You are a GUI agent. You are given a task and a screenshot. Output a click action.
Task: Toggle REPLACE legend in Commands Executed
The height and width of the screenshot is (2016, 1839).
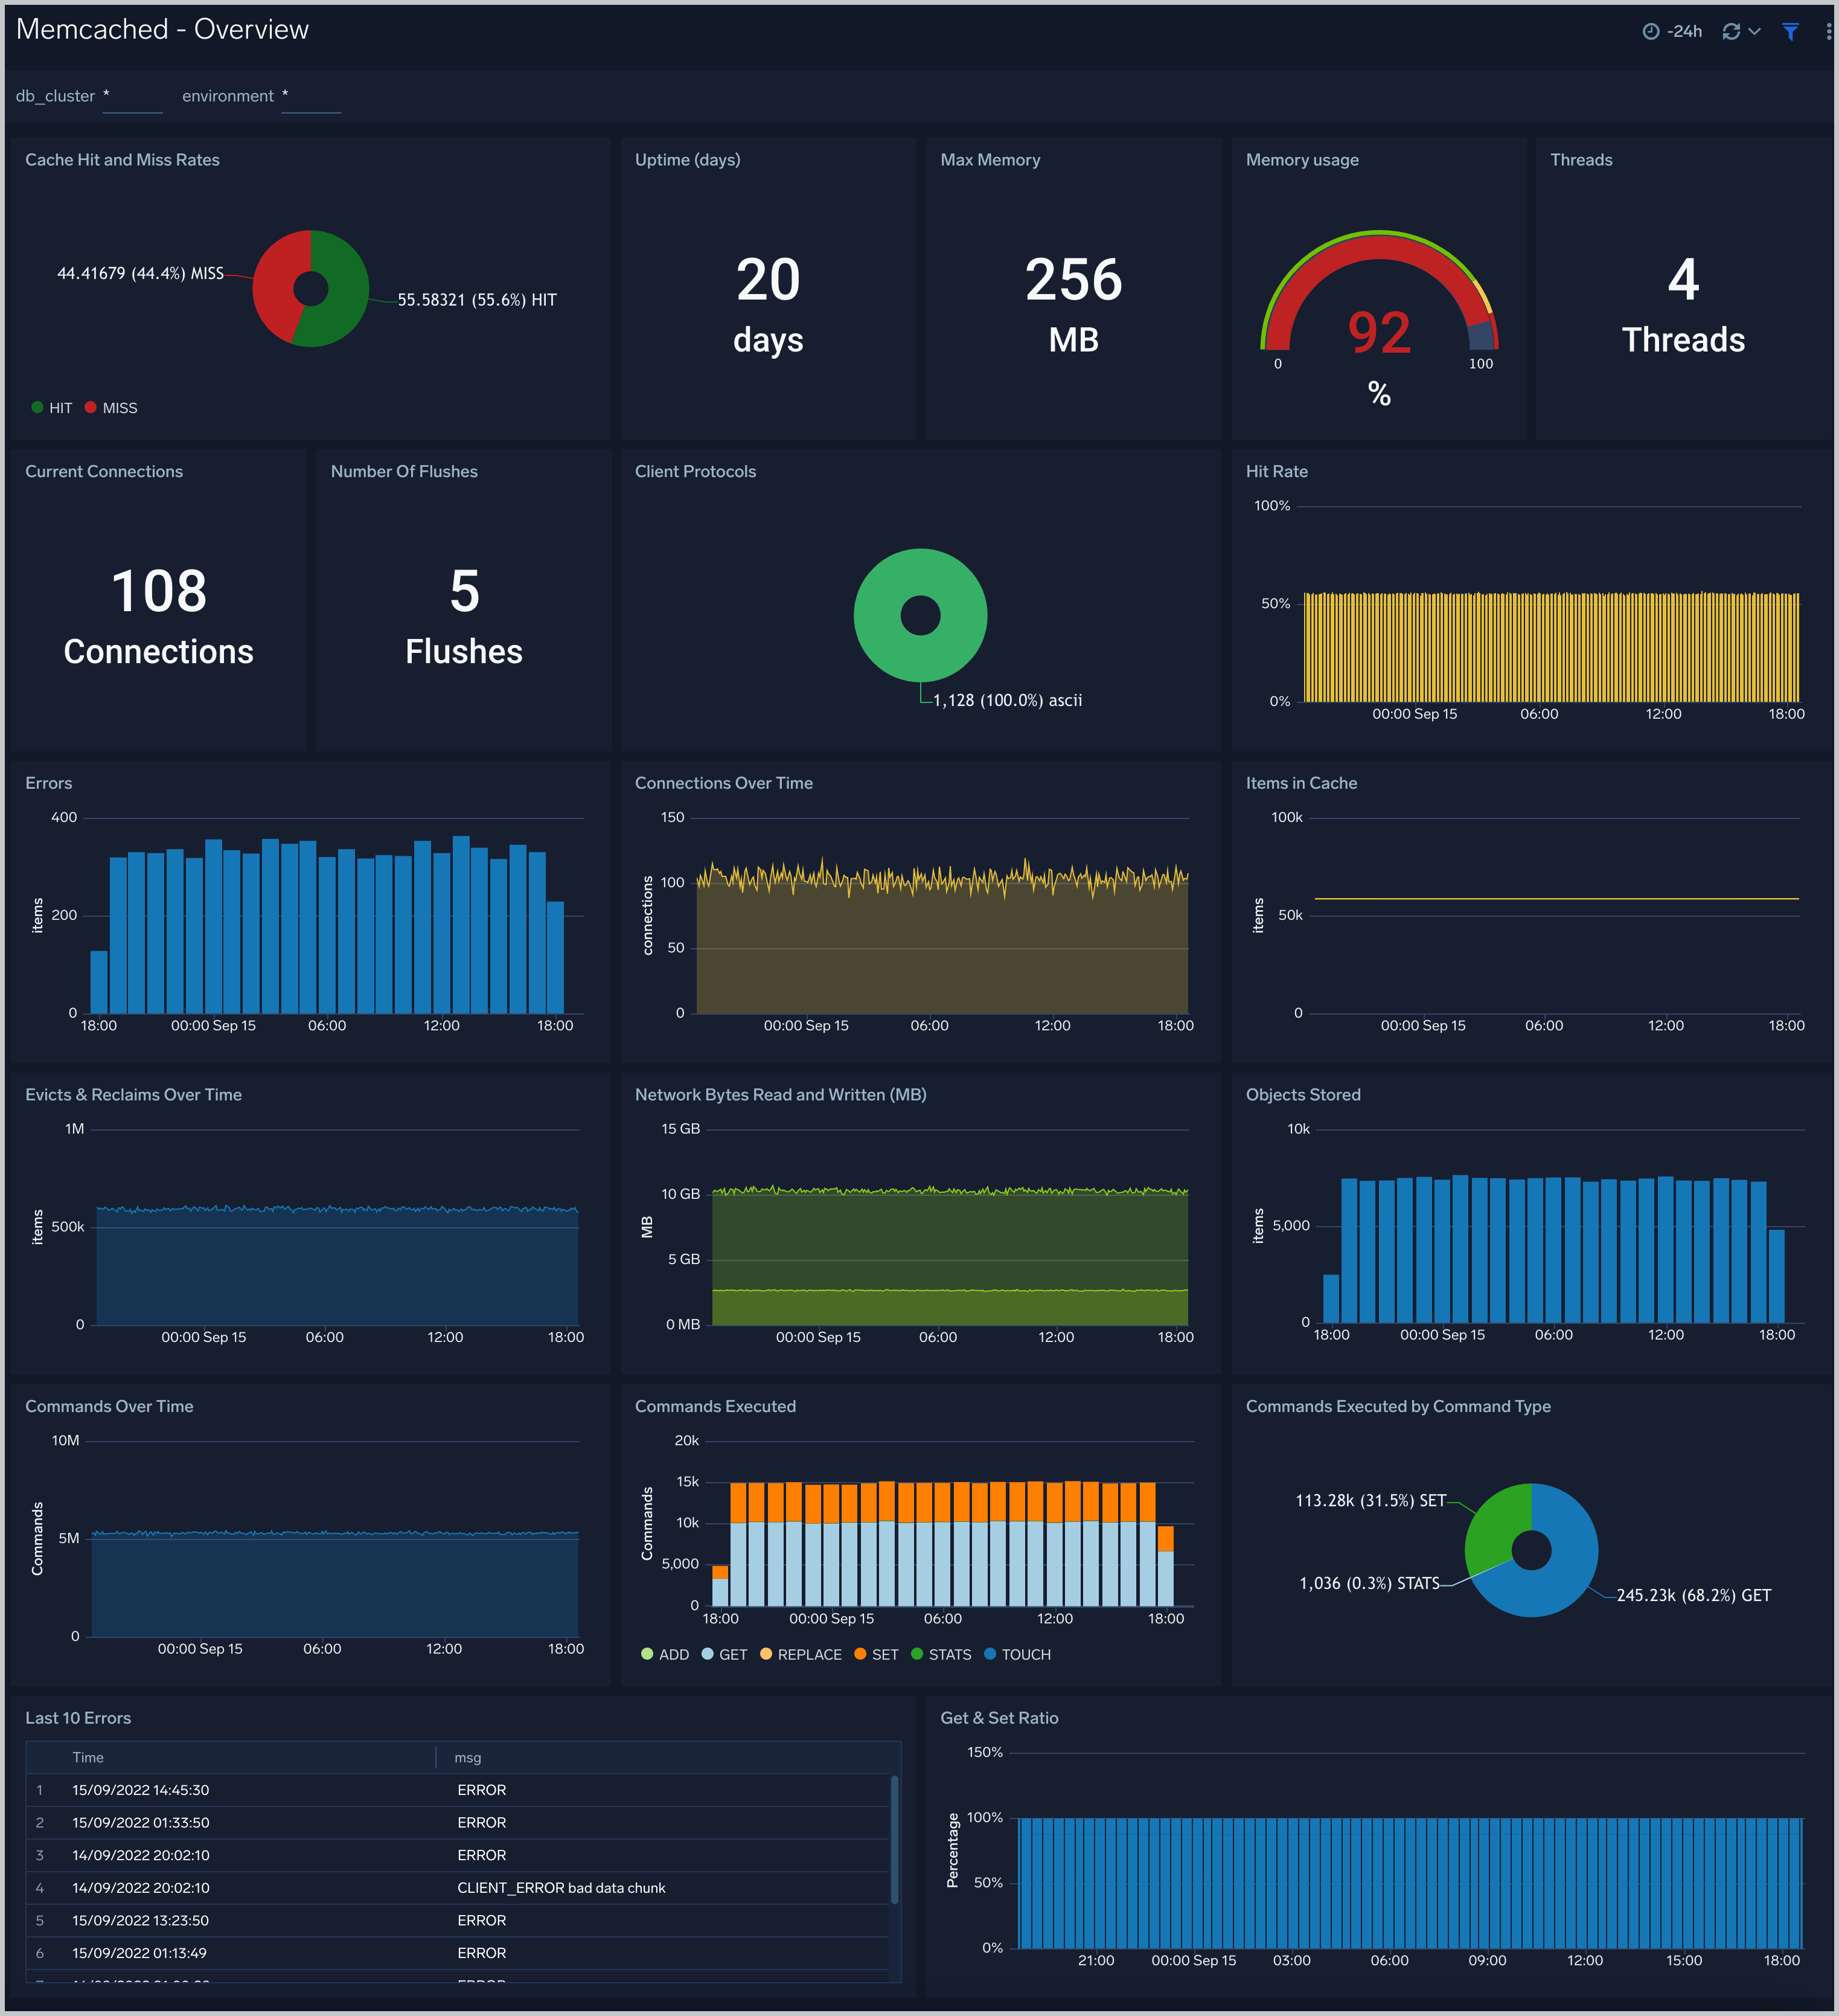click(801, 1654)
